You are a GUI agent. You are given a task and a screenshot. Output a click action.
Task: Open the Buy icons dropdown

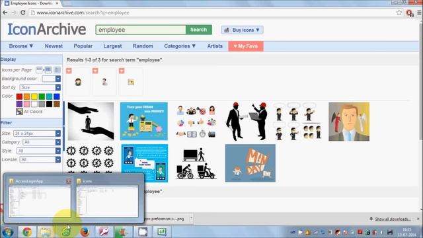pyautogui.click(x=242, y=30)
